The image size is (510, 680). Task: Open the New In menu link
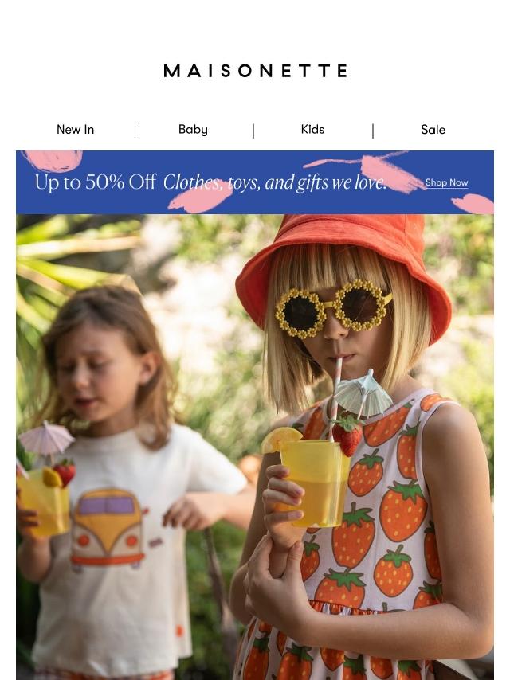click(76, 129)
